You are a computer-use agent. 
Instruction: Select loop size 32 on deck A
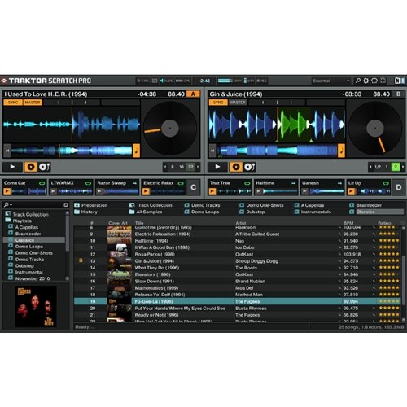(190, 167)
